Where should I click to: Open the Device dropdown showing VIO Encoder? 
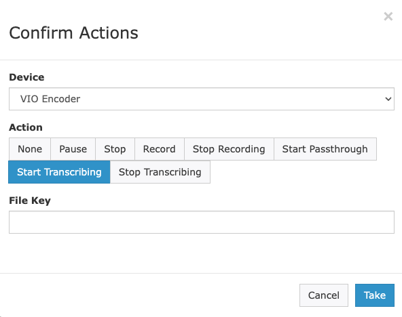pos(202,99)
